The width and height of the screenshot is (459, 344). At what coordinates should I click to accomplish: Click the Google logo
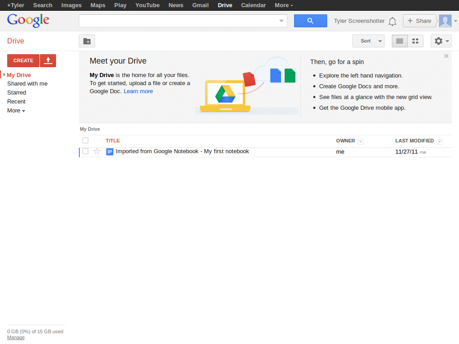28,21
